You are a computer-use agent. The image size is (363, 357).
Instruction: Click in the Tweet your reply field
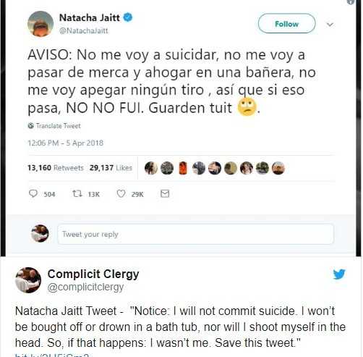pyautogui.click(x=195, y=234)
